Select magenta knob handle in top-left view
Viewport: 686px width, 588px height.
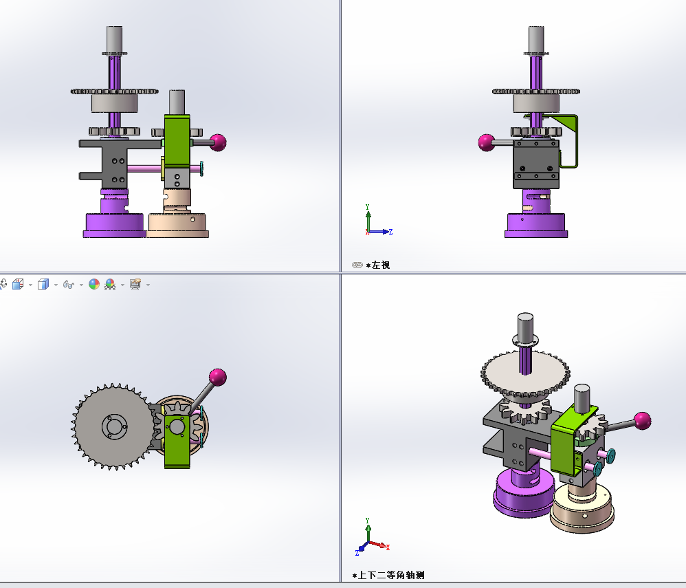218,143
